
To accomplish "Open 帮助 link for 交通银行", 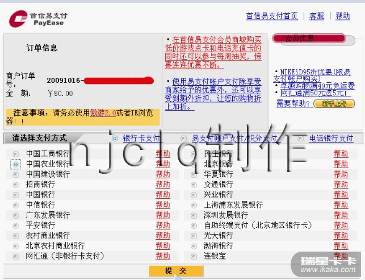I will [x=341, y=185].
